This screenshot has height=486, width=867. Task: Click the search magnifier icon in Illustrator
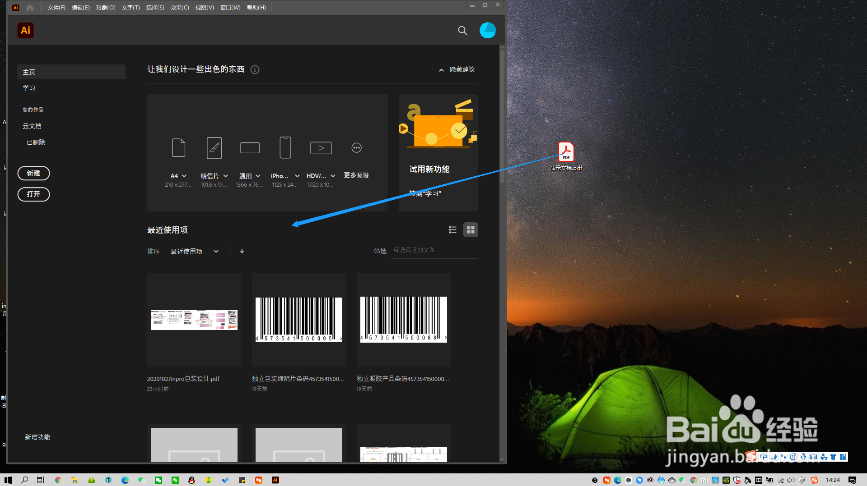click(462, 30)
